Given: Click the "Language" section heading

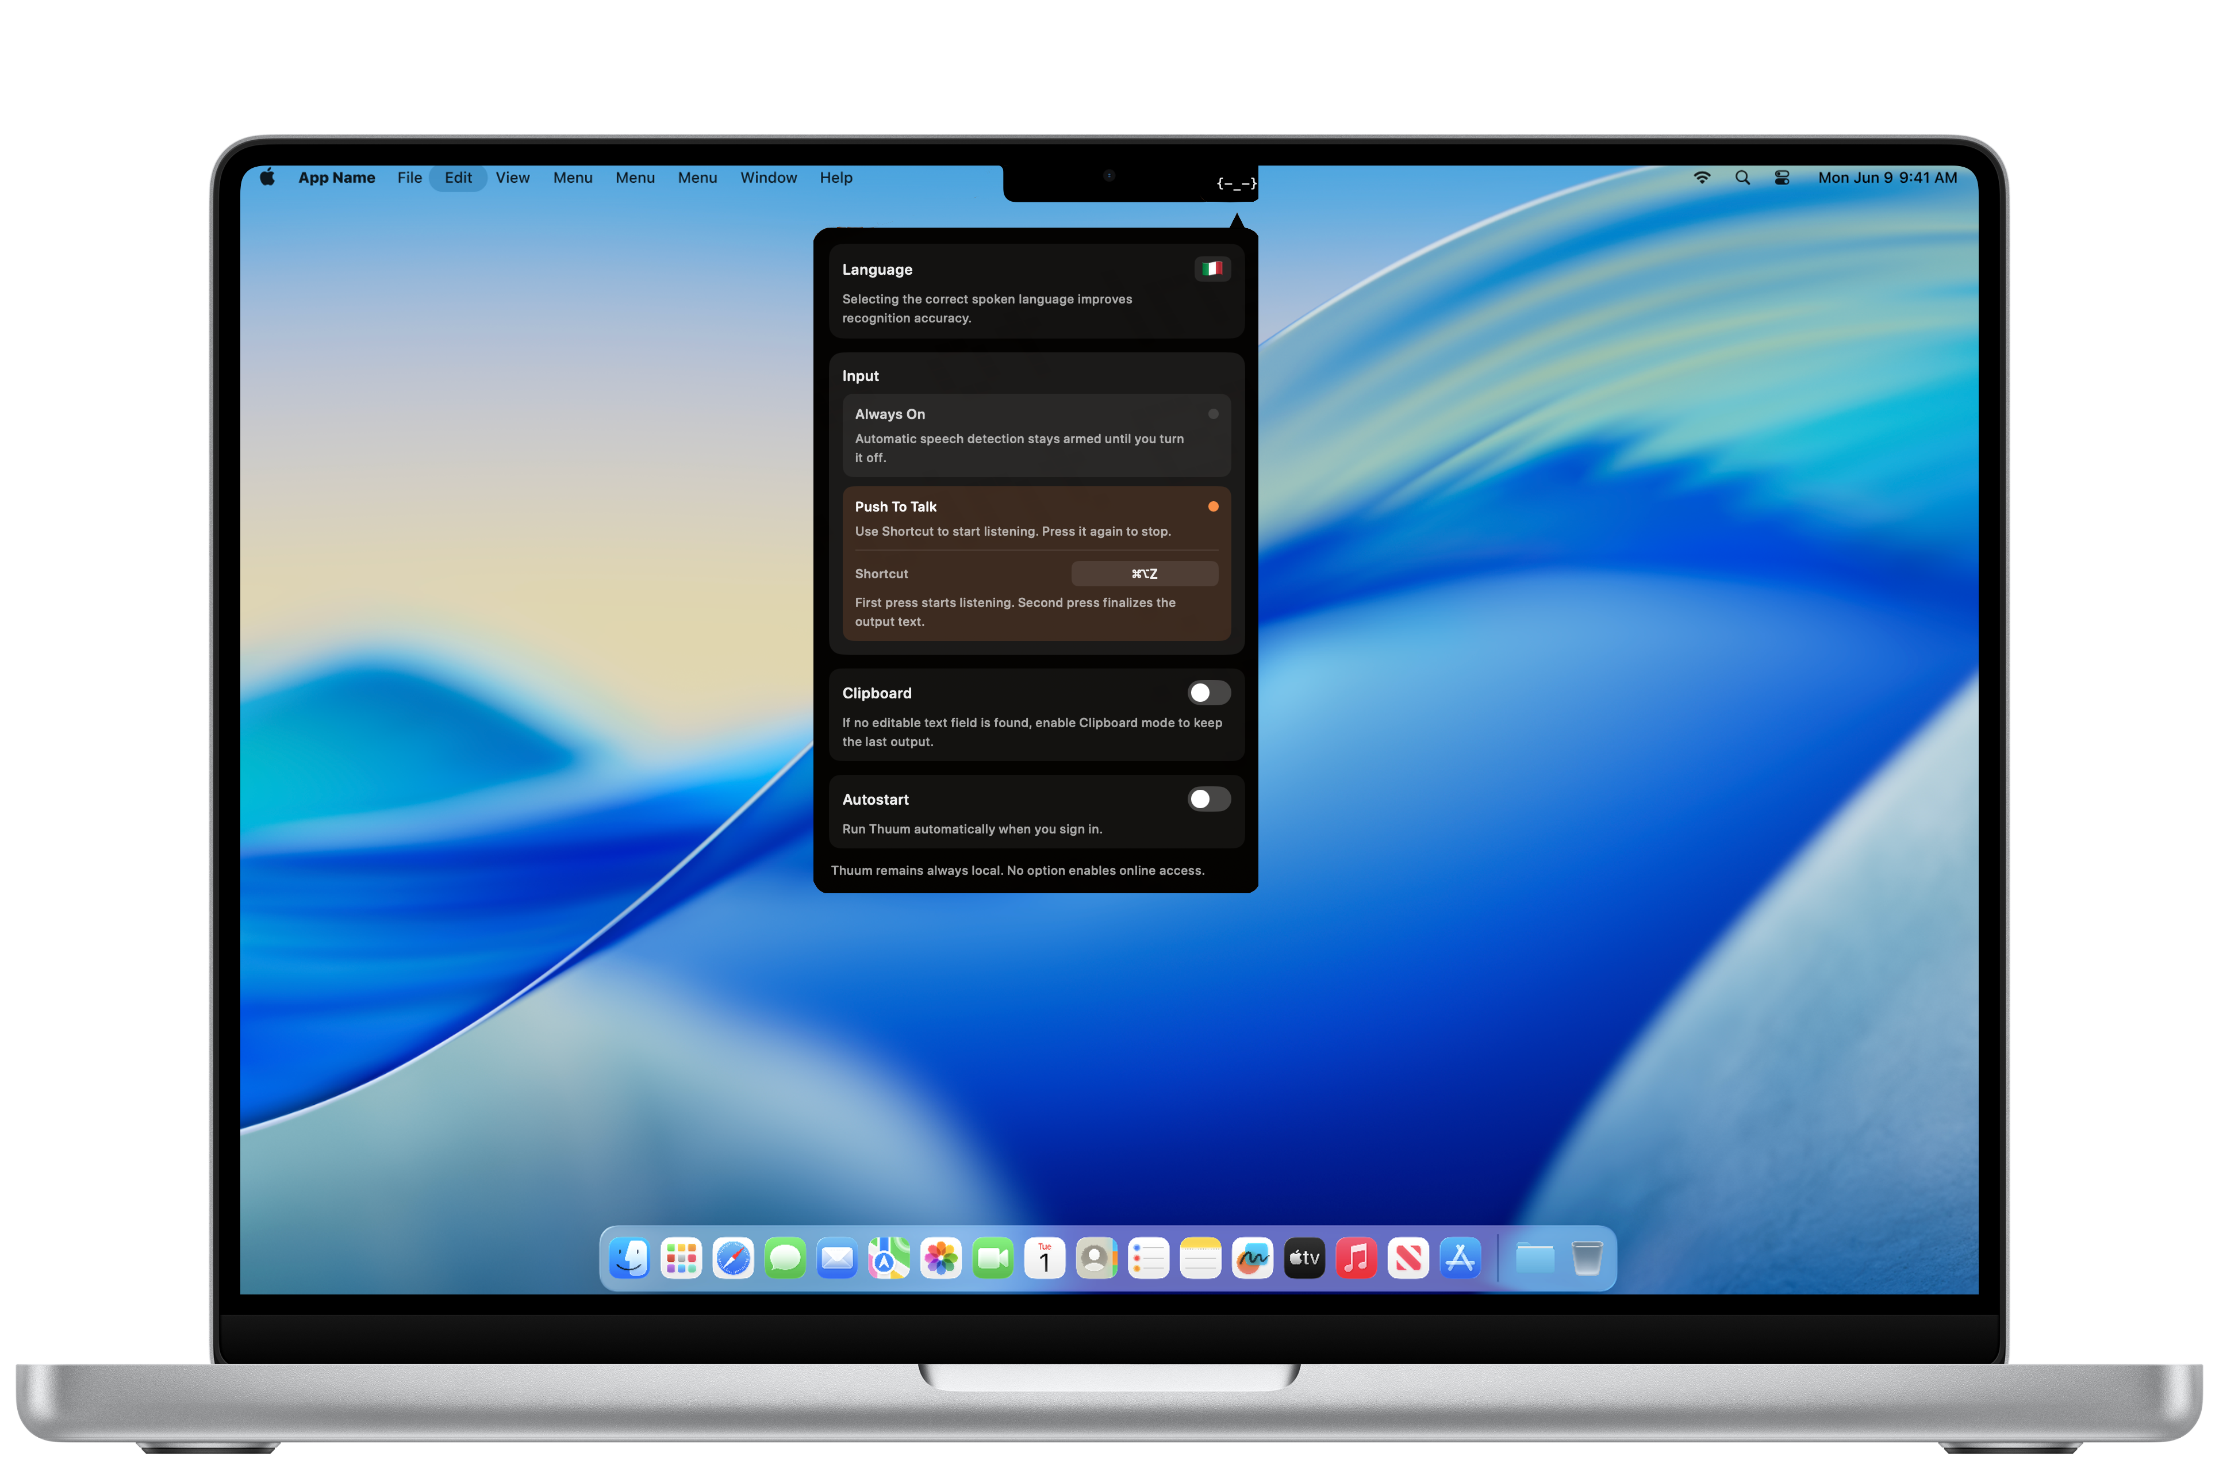Looking at the screenshot, I should tap(877, 270).
